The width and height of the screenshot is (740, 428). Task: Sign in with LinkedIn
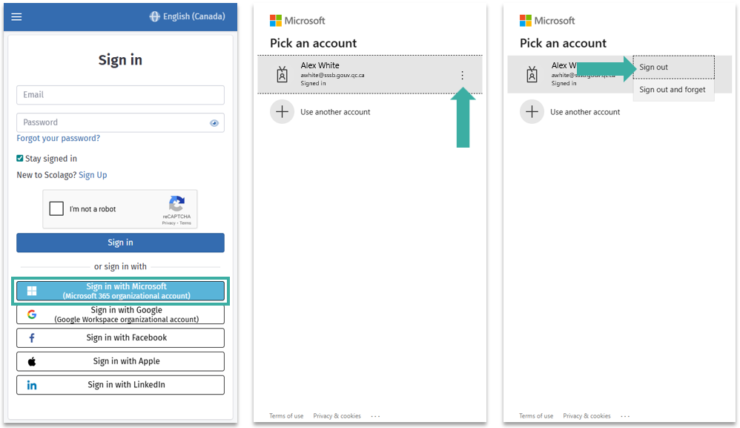120,385
